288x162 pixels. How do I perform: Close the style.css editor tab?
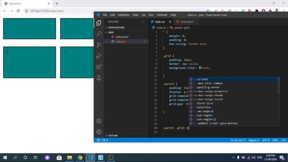(x=170, y=22)
